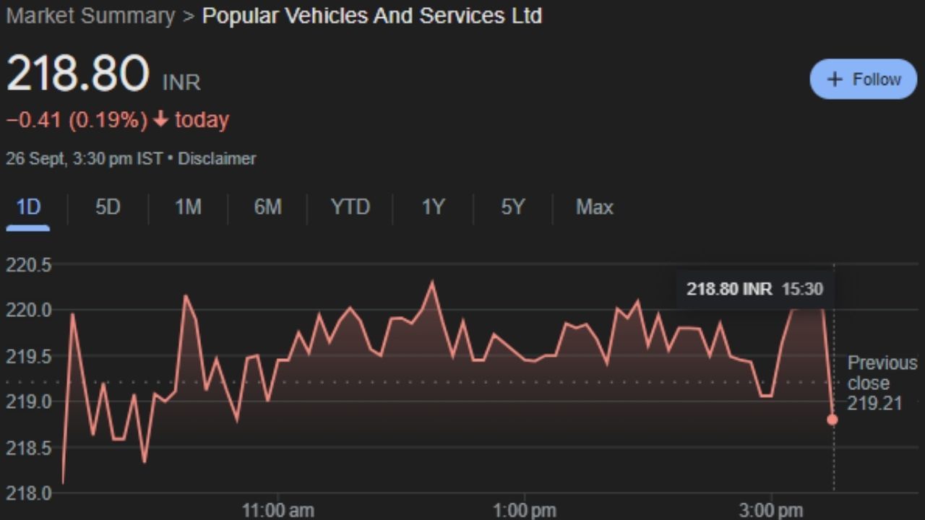Screen dimensions: 925x520
Task: Click the 218.5 y-axis label
Action: (x=29, y=448)
